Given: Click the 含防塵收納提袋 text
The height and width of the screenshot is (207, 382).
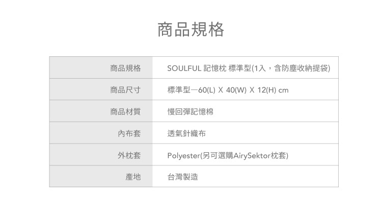Looking at the screenshot, I should tap(303, 68).
